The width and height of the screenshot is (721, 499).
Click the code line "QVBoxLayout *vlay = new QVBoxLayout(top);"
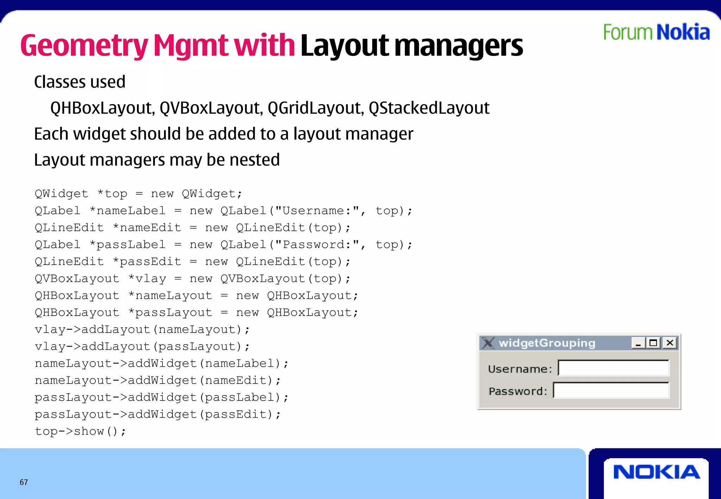[x=193, y=278]
